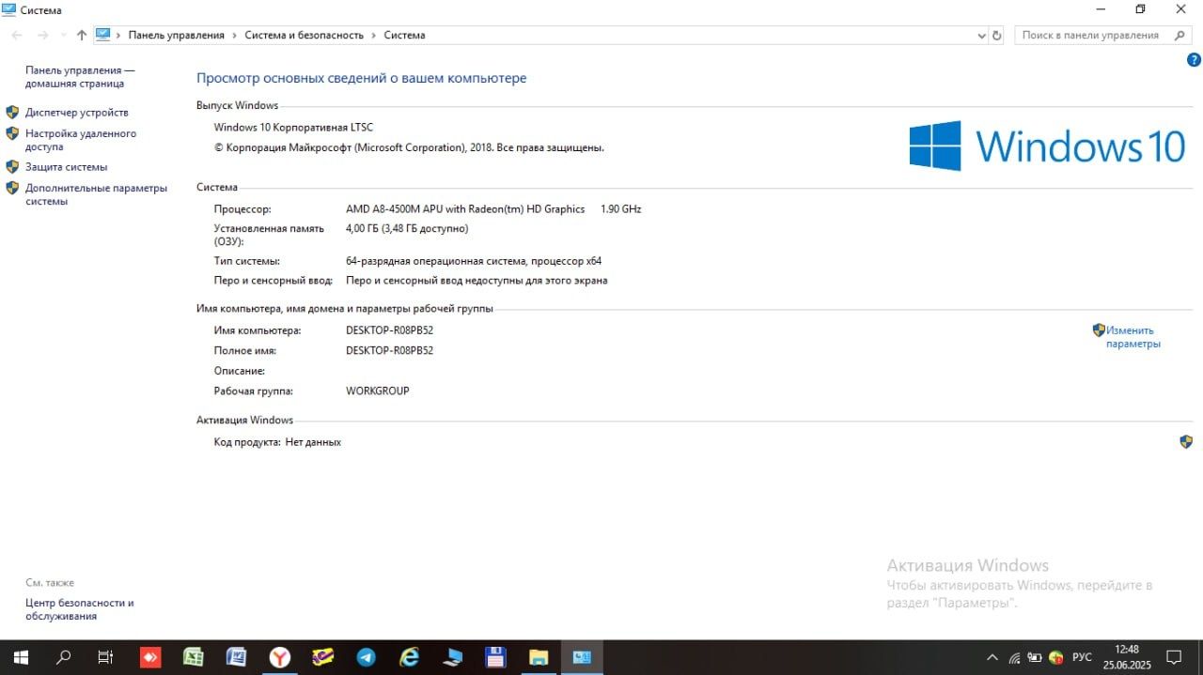Open Task View on the taskbar
The height and width of the screenshot is (675, 1203).
106,657
